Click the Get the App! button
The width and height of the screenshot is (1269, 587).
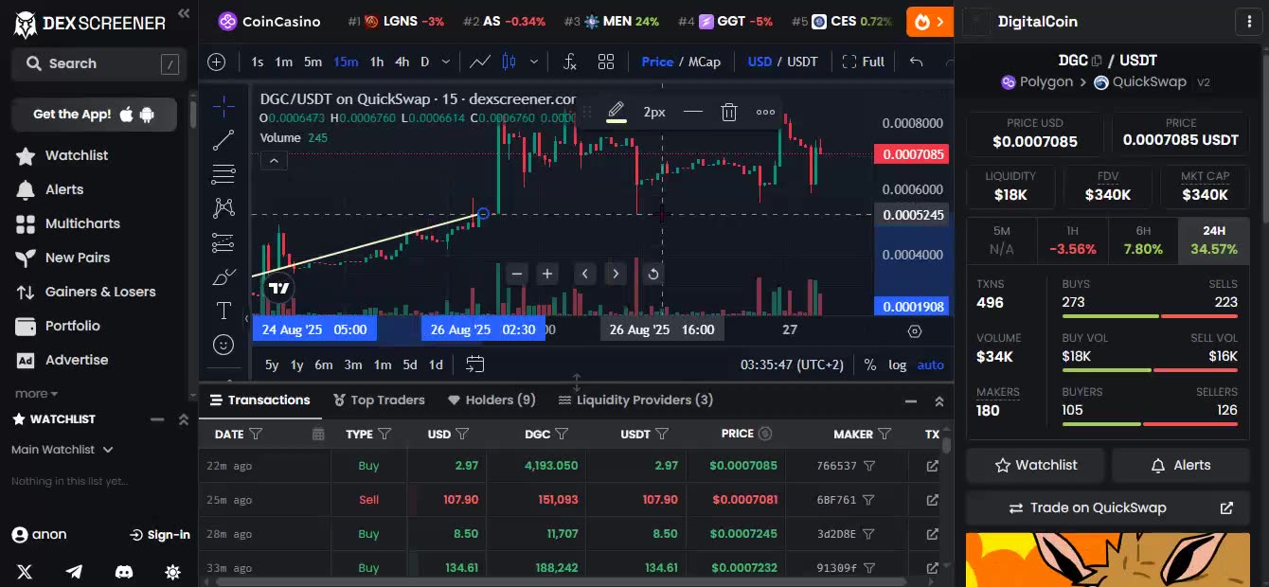pyautogui.click(x=94, y=114)
